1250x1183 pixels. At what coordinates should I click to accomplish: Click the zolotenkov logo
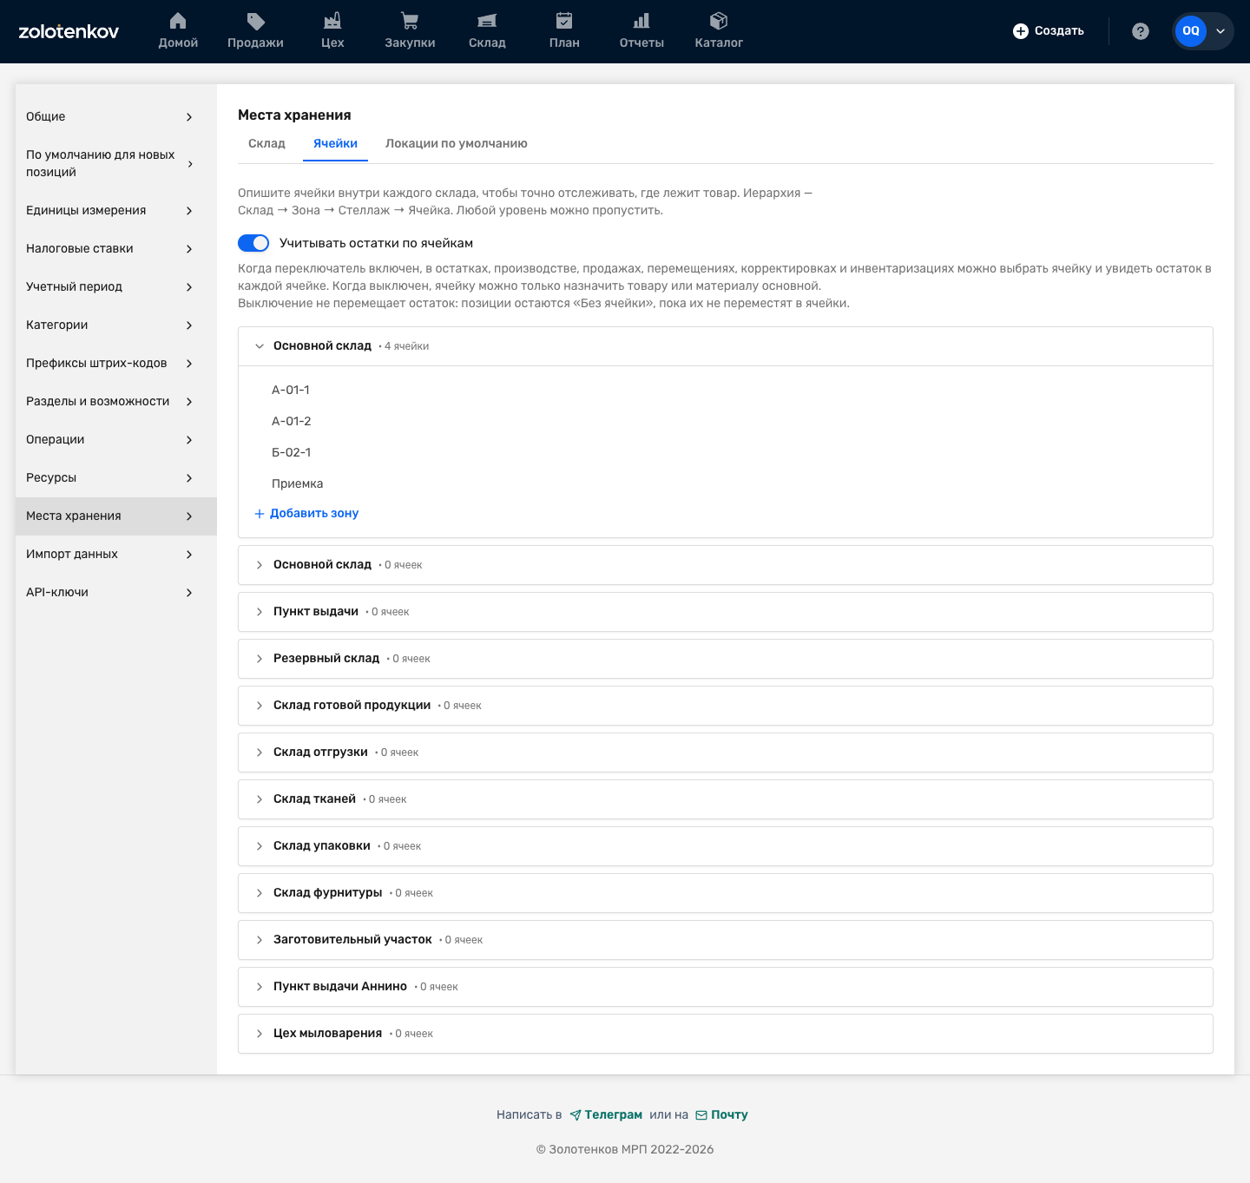69,31
